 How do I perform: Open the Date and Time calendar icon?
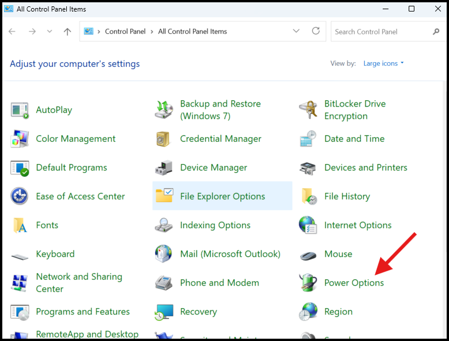point(308,139)
